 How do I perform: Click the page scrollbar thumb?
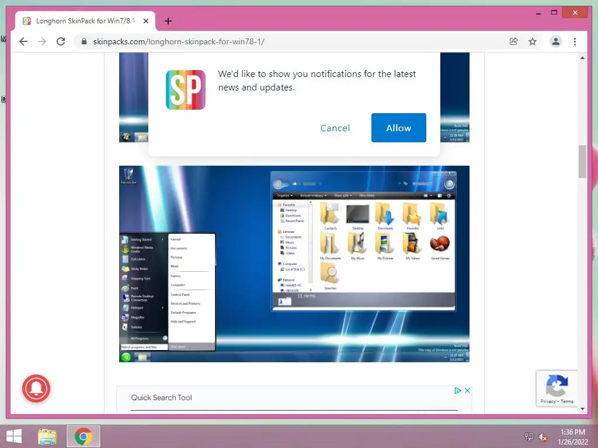tap(582, 162)
